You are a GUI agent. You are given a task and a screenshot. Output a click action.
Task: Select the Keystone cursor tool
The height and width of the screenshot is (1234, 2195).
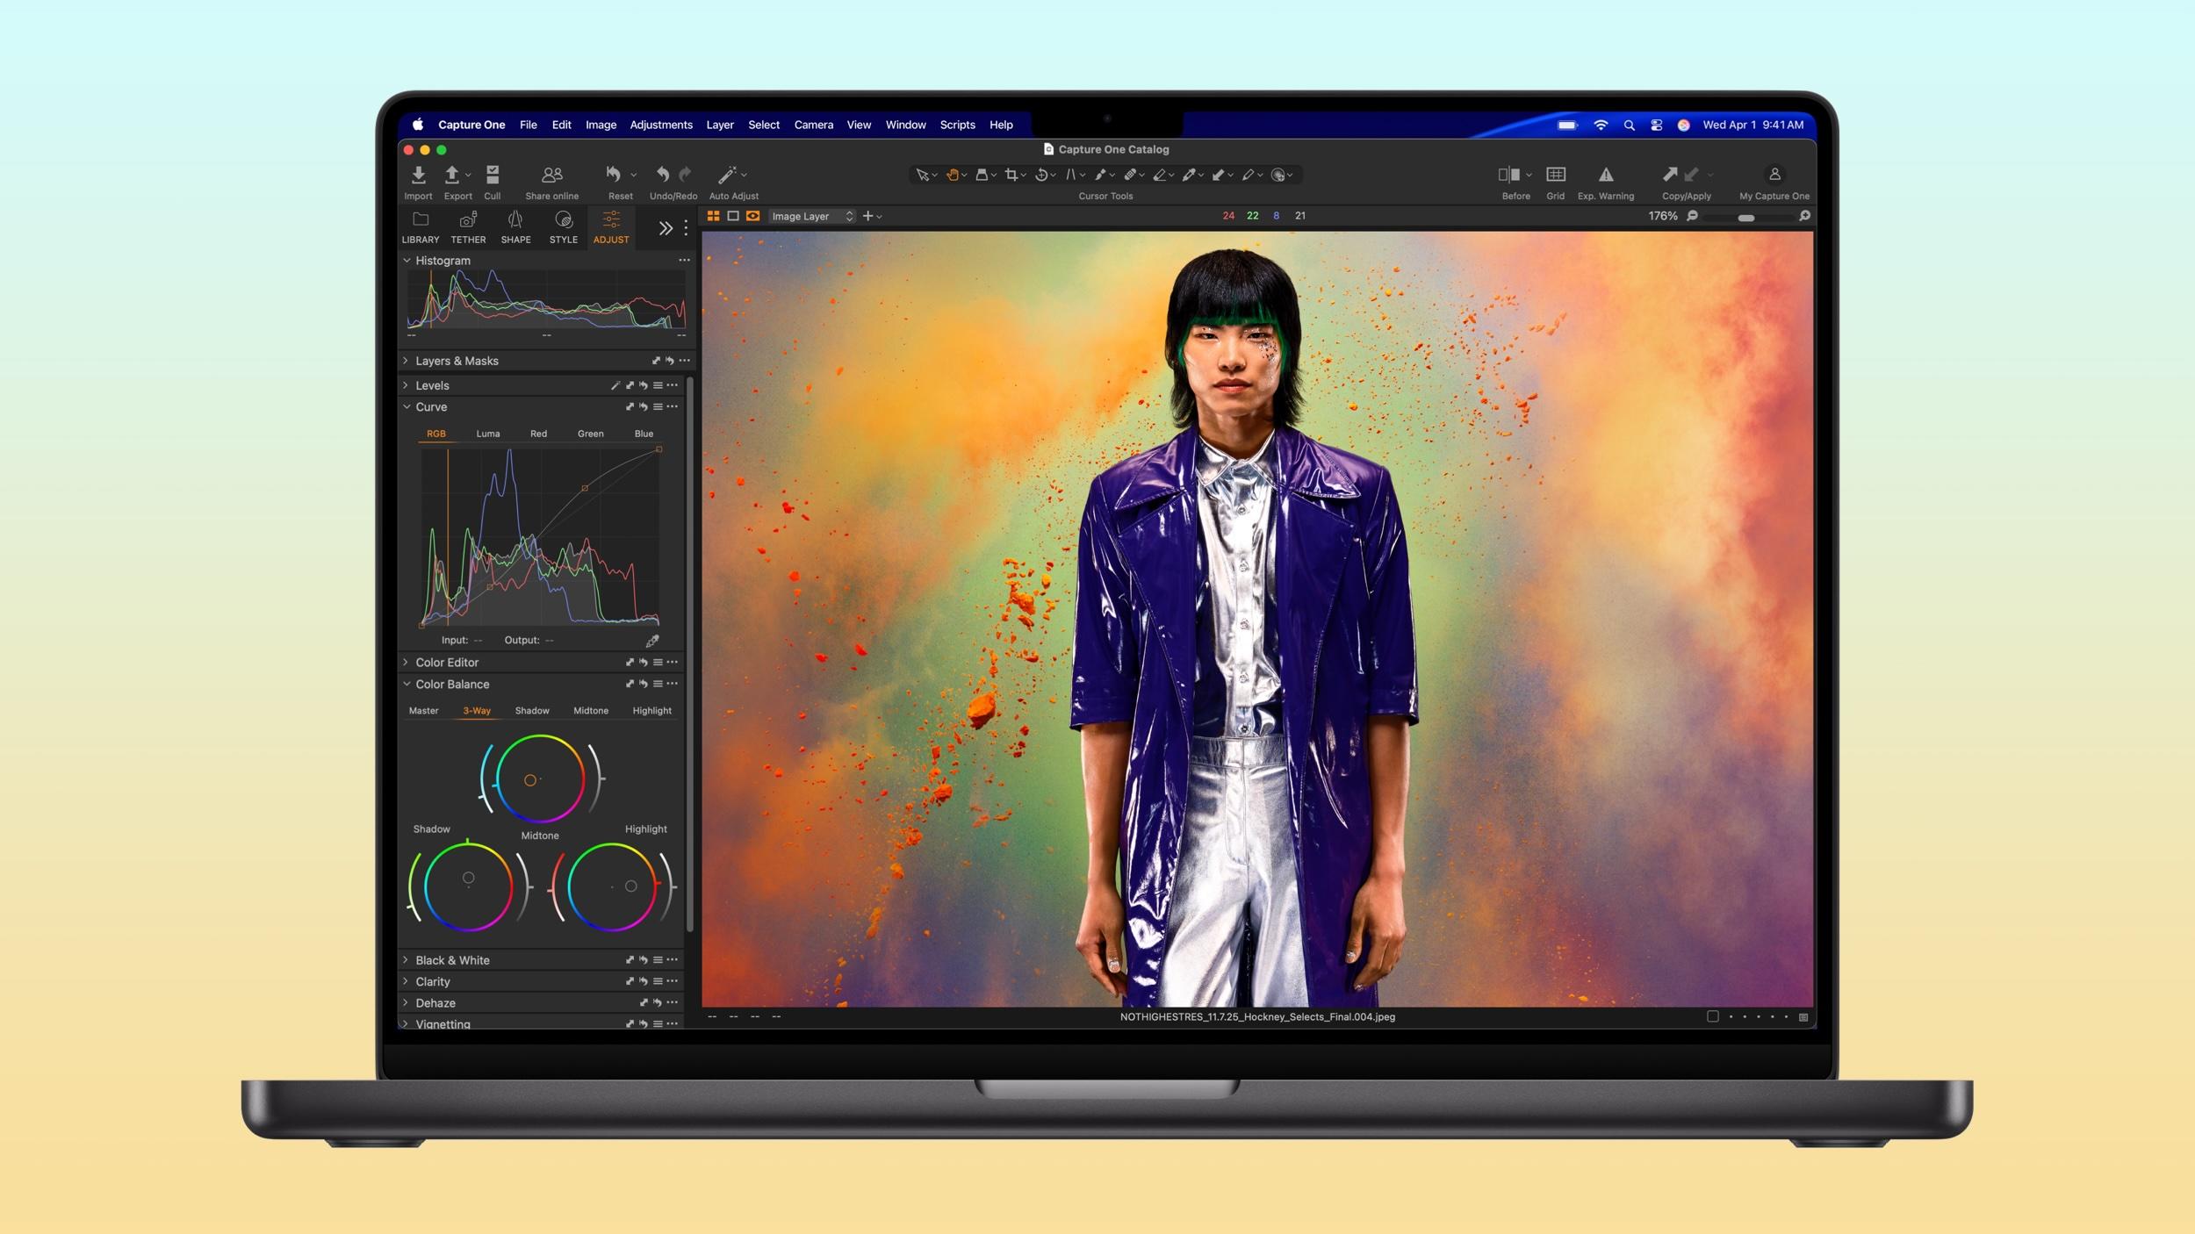[x=1070, y=175]
